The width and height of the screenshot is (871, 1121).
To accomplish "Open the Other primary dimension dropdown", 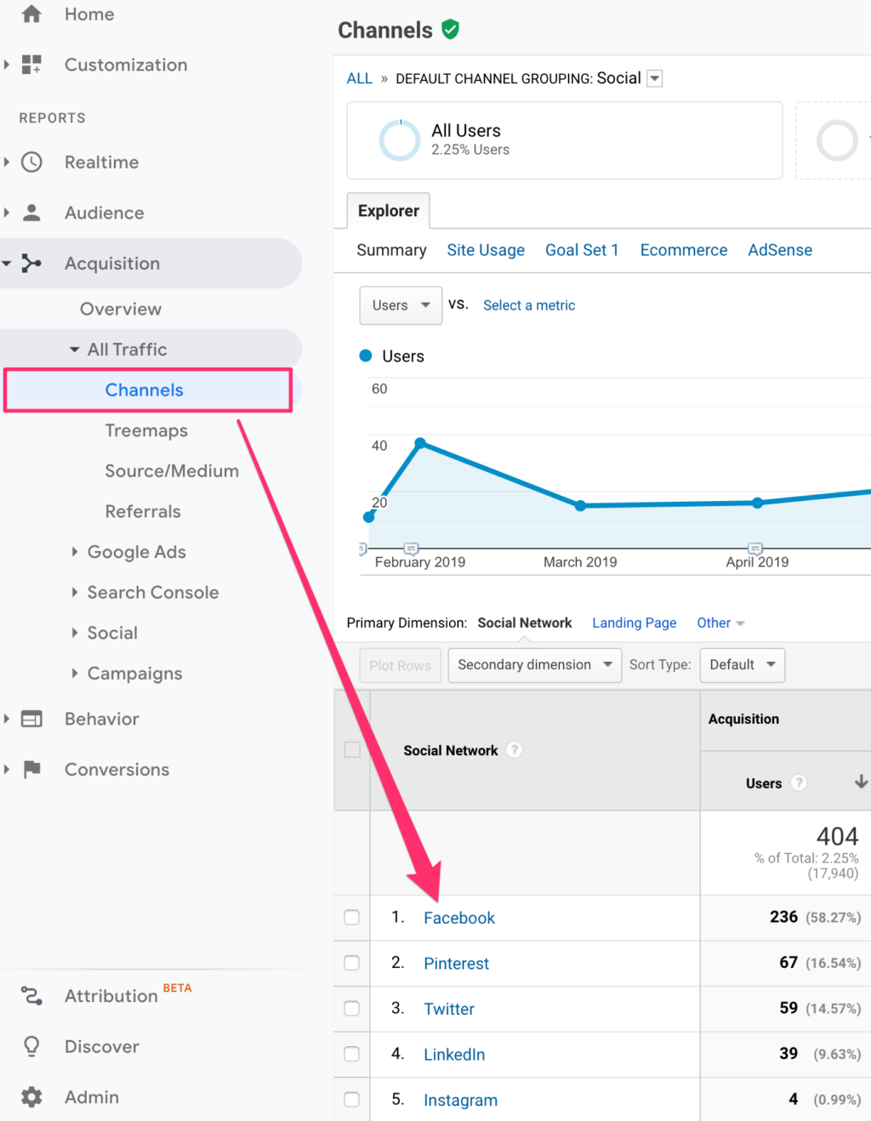I will tap(720, 623).
